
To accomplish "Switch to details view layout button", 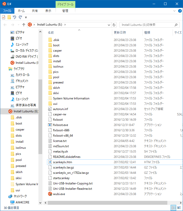I will point(173,208).
